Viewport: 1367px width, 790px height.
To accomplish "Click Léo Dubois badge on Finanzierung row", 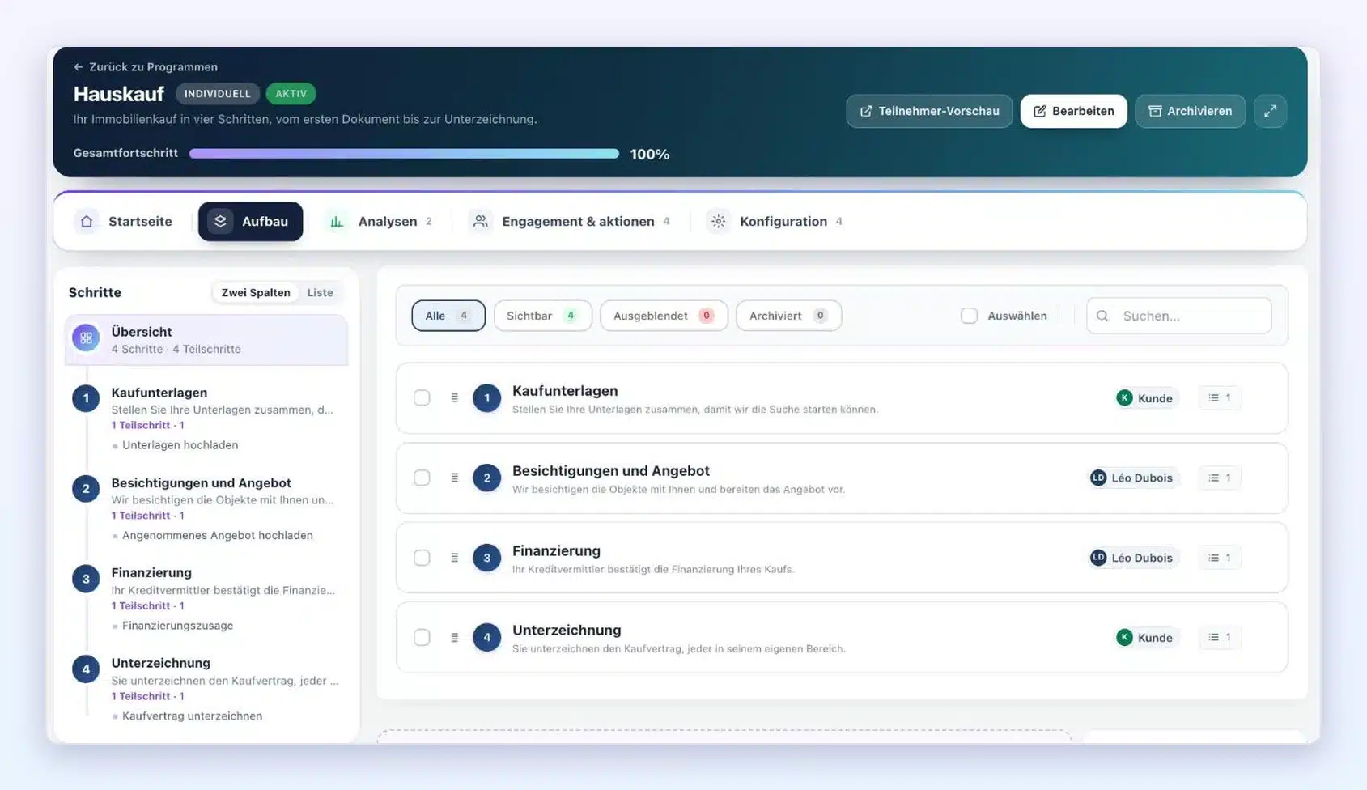I will 1133,558.
